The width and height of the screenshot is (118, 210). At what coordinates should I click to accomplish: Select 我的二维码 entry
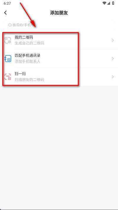(x=59, y=40)
